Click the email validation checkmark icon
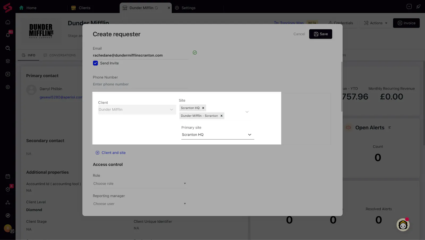Viewport: 425px width, 240px height. point(195,53)
